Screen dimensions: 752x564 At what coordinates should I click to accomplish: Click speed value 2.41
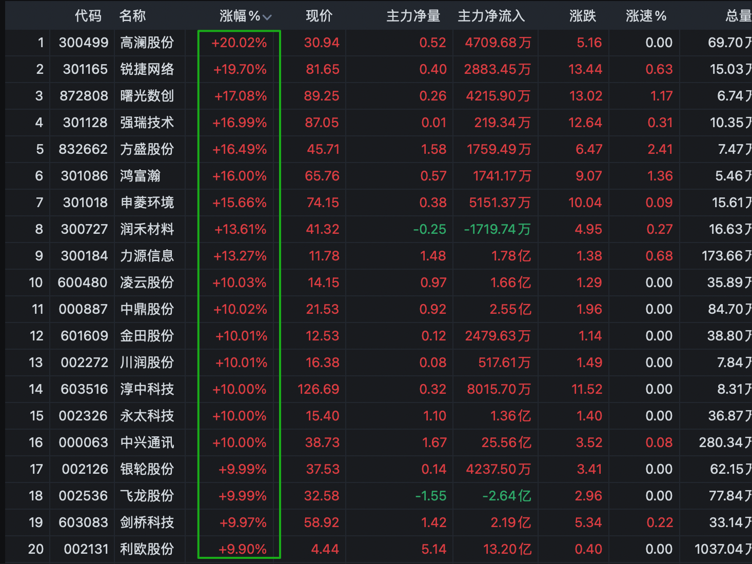pyautogui.click(x=660, y=149)
